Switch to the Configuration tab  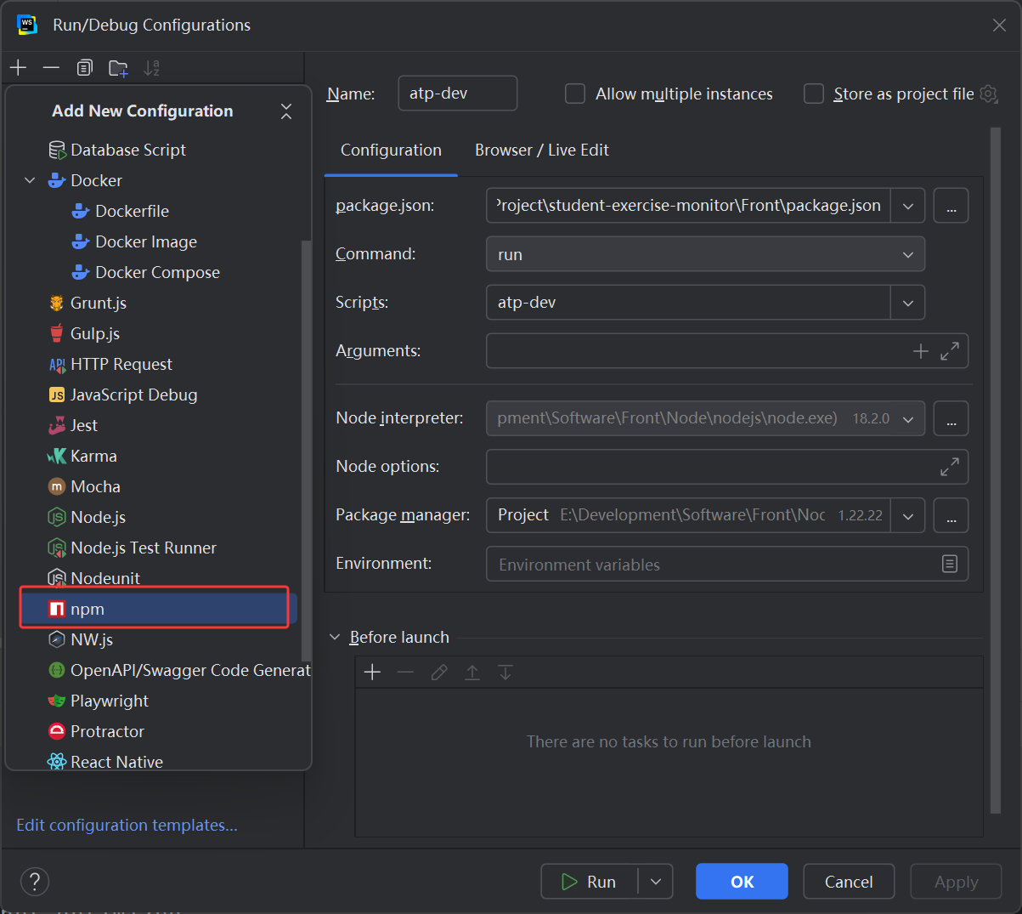pos(391,150)
